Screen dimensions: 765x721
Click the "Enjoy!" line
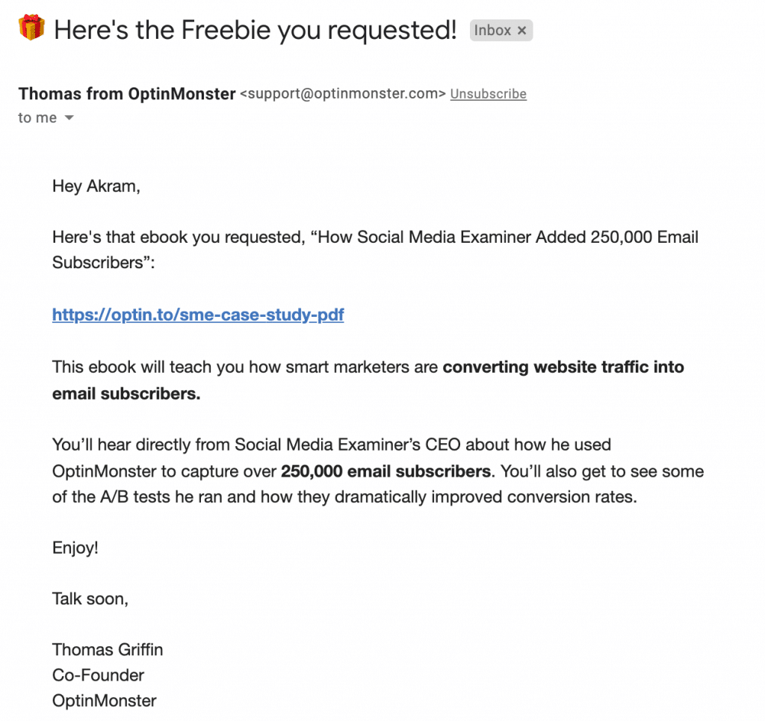[x=75, y=548]
